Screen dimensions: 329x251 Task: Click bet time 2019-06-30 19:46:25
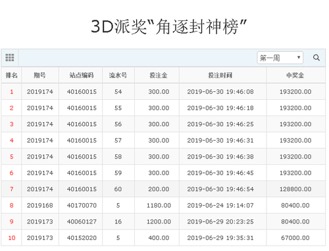(220, 124)
